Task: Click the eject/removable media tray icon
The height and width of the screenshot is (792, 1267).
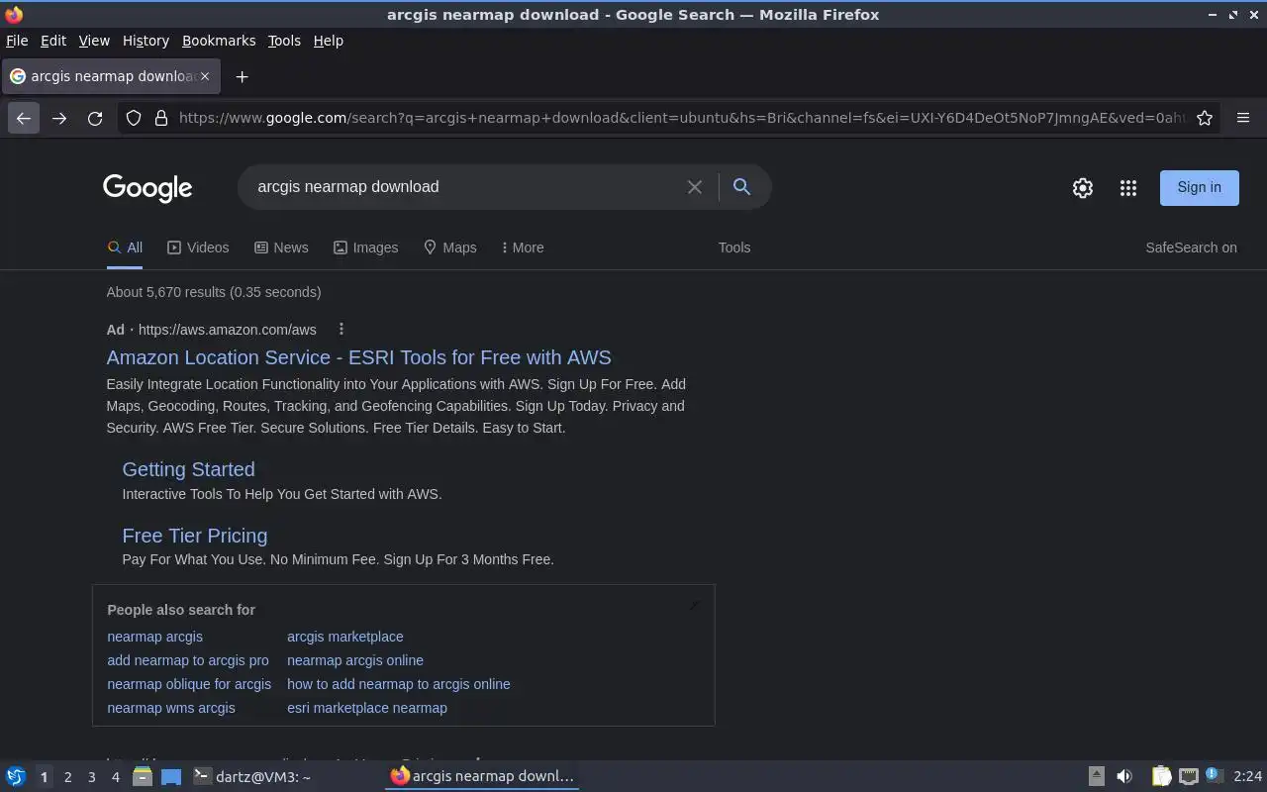Action: pyautogui.click(x=1097, y=777)
